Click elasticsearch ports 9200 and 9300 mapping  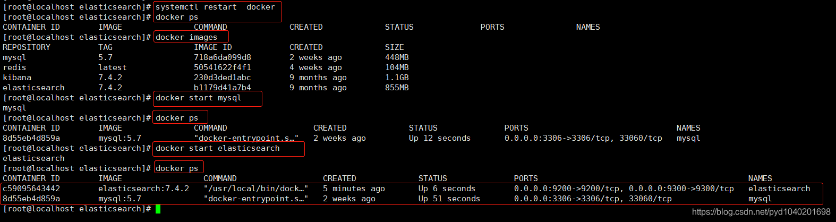click(x=624, y=189)
